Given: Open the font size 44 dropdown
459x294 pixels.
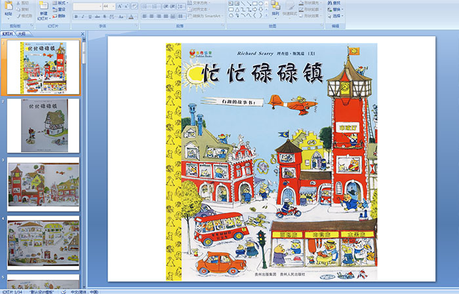Looking at the screenshot, I should tap(113, 6).
